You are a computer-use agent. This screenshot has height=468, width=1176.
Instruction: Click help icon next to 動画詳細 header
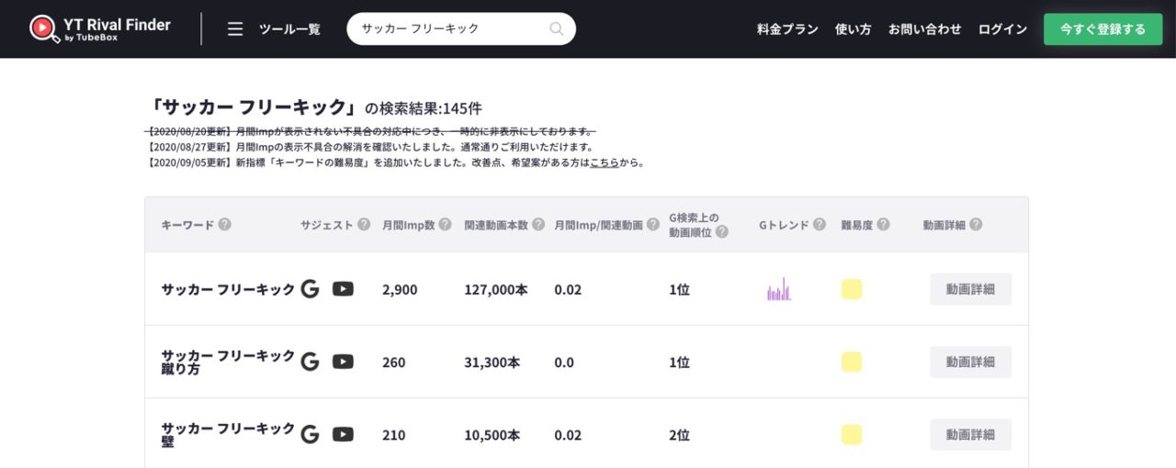click(976, 225)
